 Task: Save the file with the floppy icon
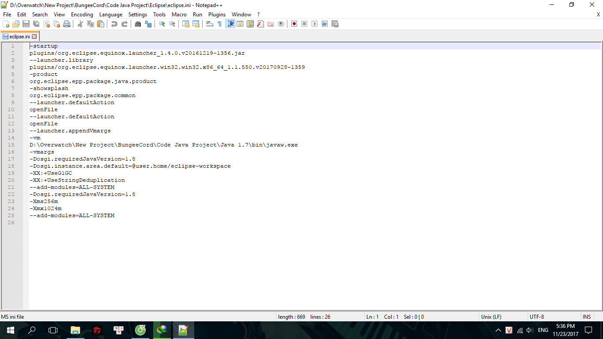(x=26, y=24)
